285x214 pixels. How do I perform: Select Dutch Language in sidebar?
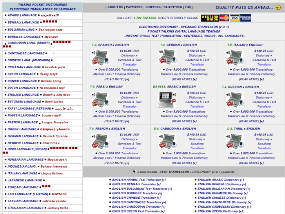click(22, 88)
